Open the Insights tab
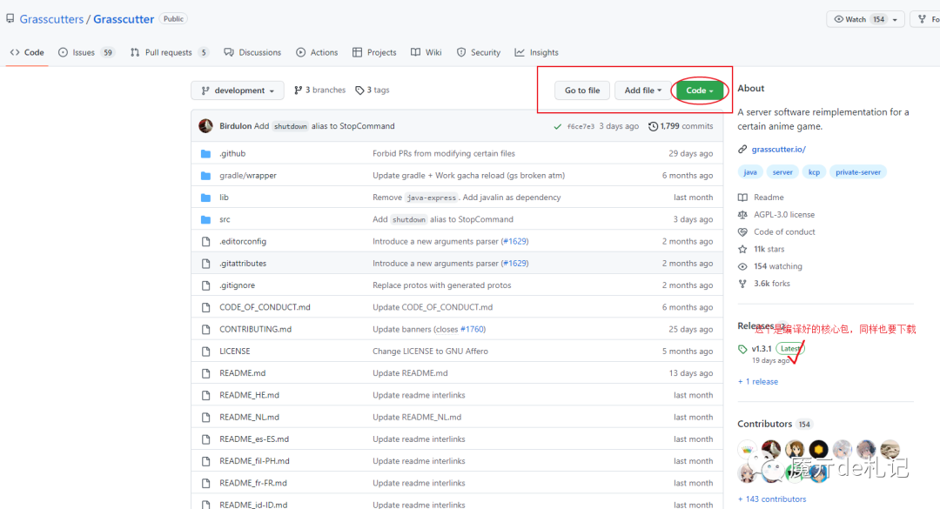The image size is (940, 509). pyautogui.click(x=536, y=52)
